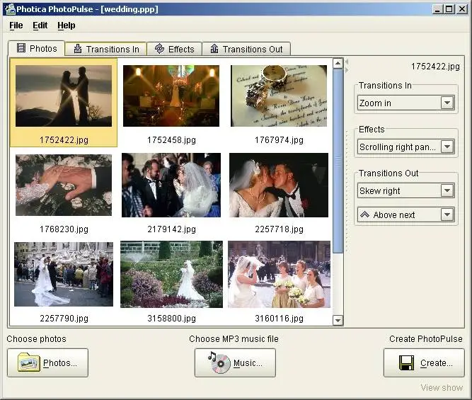Switch to the Effects tab
Screen dimensions: 472x400
coord(174,49)
